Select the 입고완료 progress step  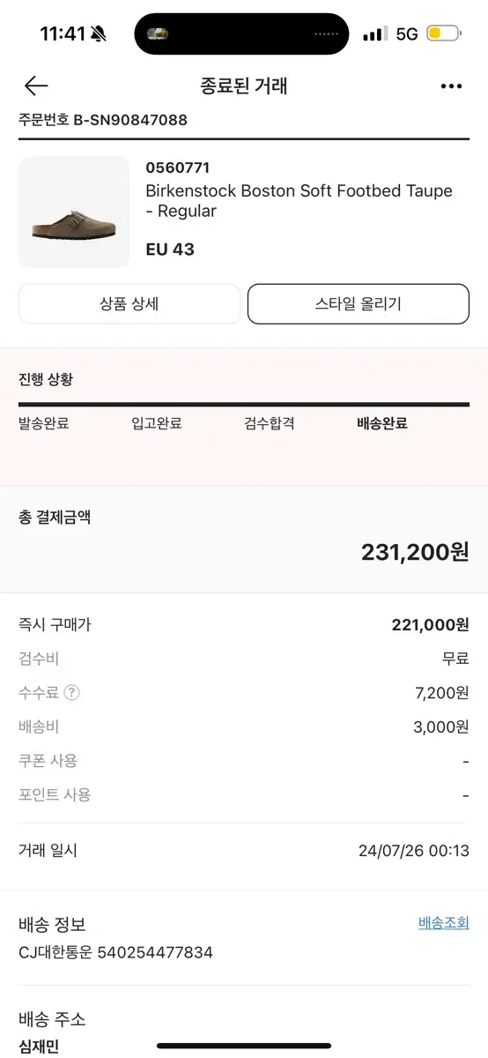[x=157, y=423]
